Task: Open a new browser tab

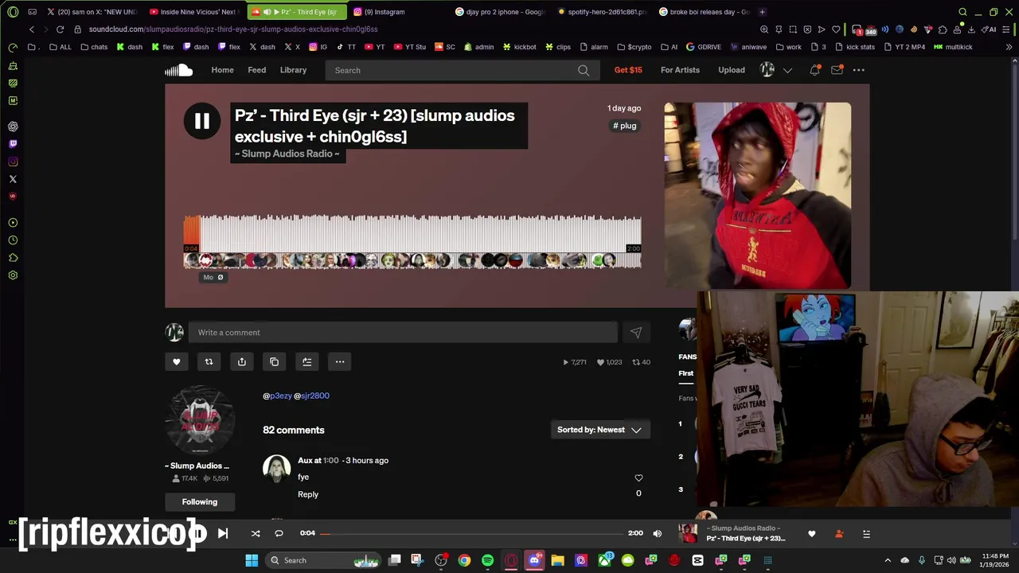Action: click(x=762, y=12)
